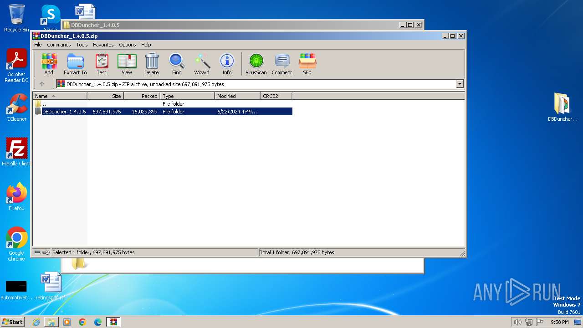Open Microsoft Edge from taskbar

coord(98,322)
